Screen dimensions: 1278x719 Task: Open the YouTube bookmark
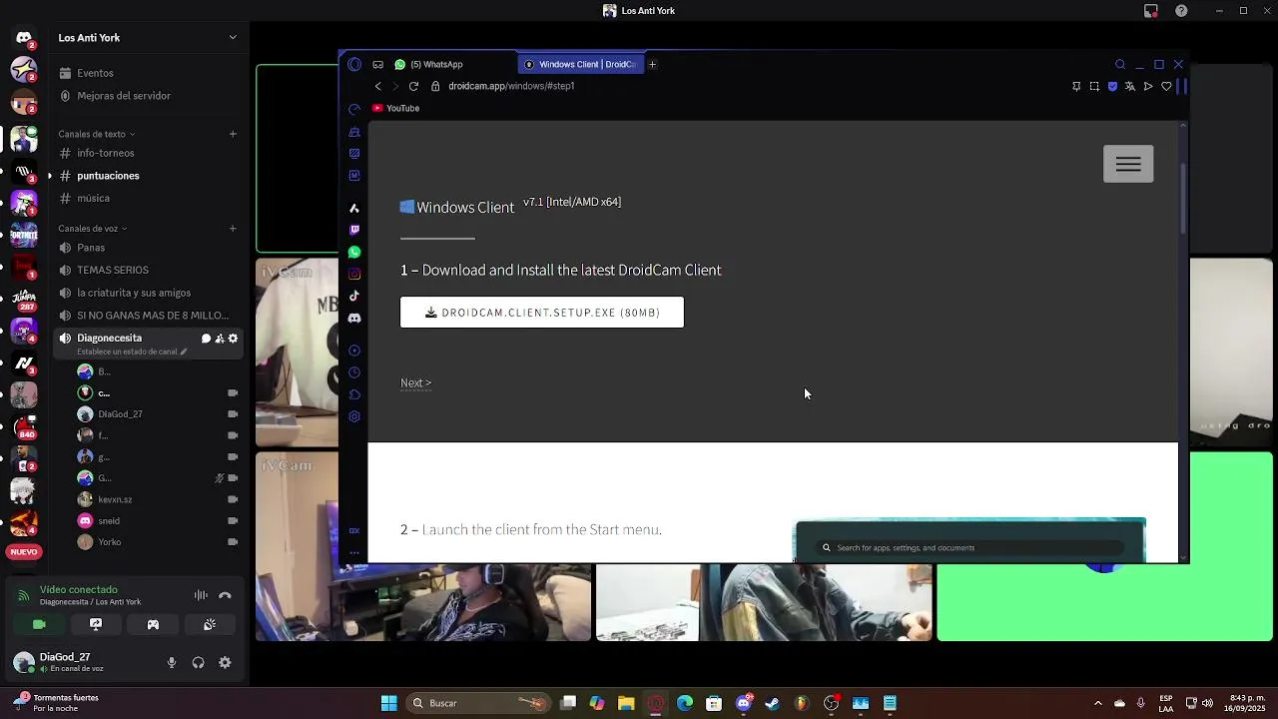tap(395, 108)
